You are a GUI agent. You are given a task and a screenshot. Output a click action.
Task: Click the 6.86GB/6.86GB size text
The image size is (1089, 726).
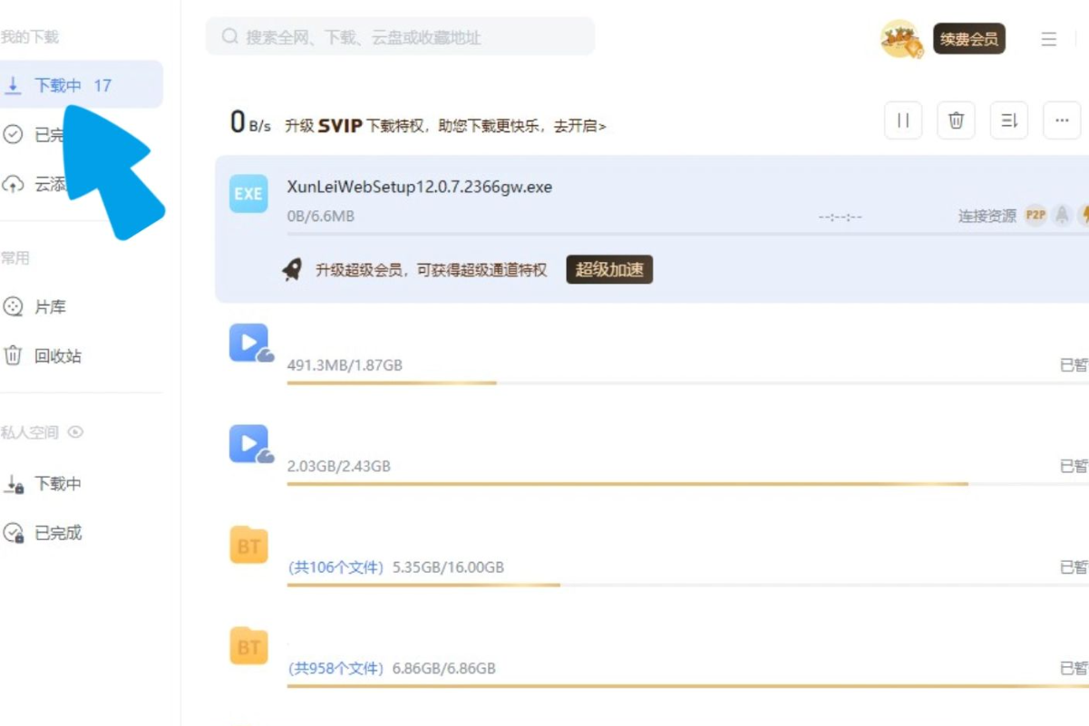point(444,668)
